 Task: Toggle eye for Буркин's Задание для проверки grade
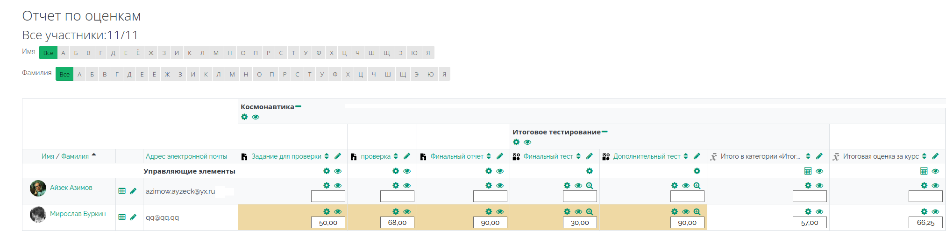point(338,211)
